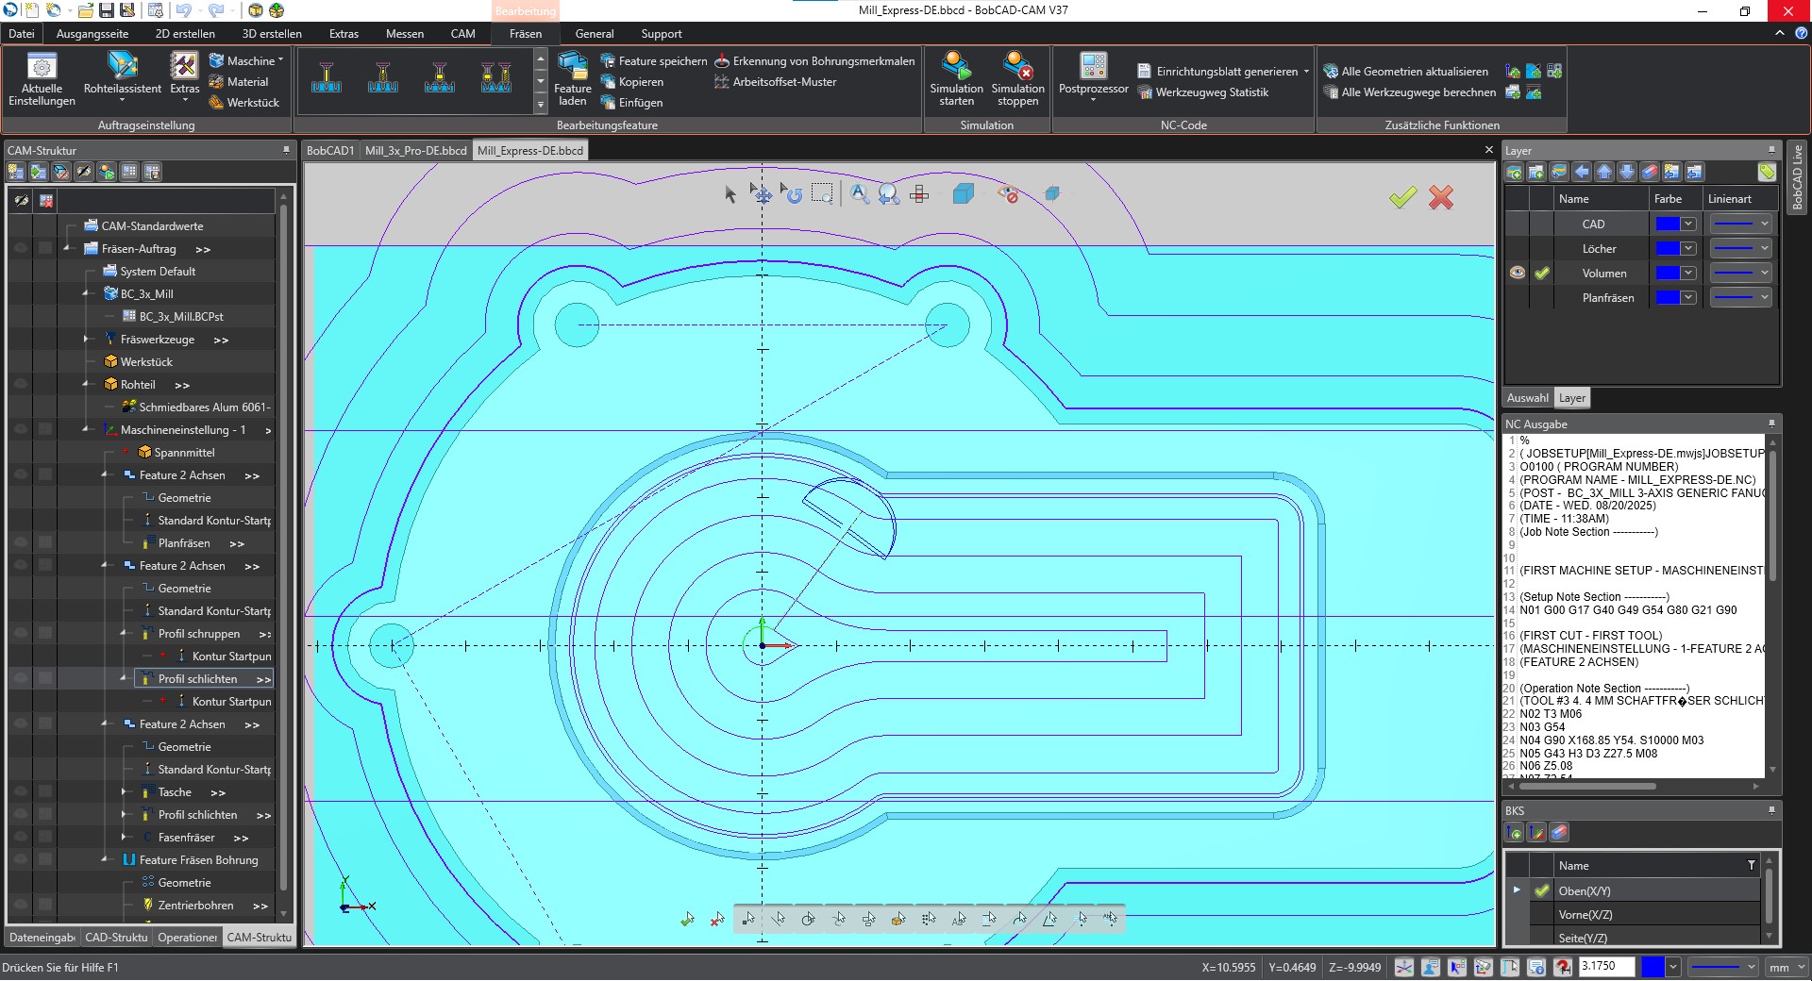Switch to the Mill_3x_Pro-DE.bbcd document tab
The width and height of the screenshot is (1812, 981).
[x=415, y=151]
